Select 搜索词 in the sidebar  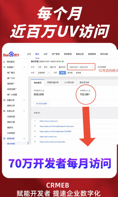click(x=10, y=127)
